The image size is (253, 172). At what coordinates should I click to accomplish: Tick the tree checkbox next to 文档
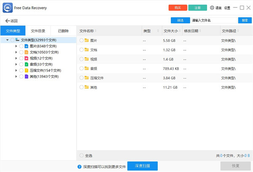tap(21, 52)
